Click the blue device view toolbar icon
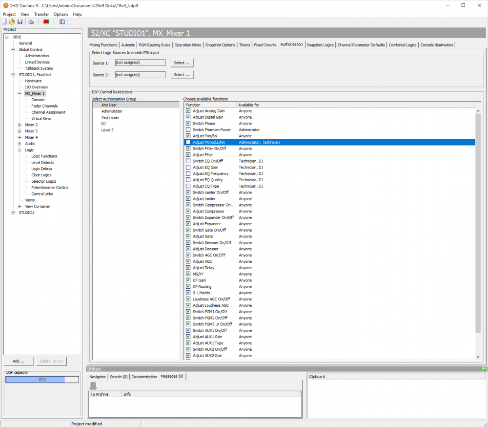 [x=62, y=21]
